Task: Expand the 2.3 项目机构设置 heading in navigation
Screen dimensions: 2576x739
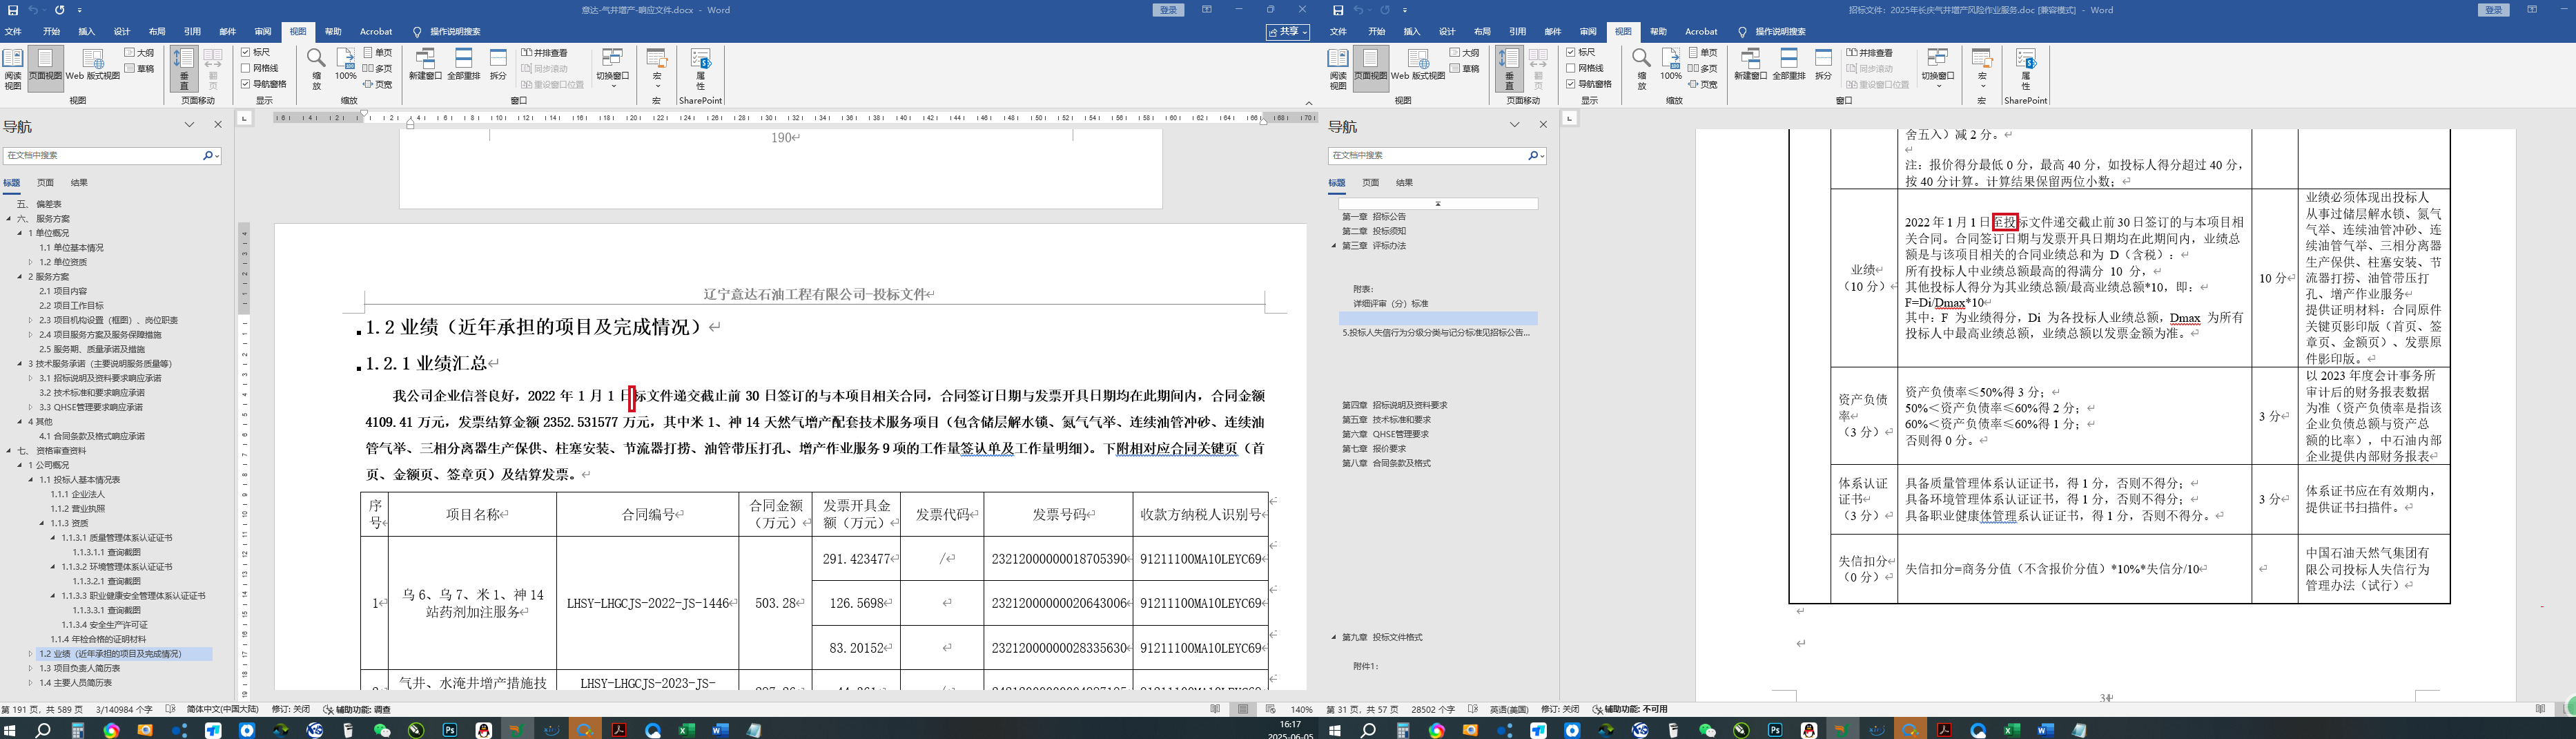Action: pos(31,320)
